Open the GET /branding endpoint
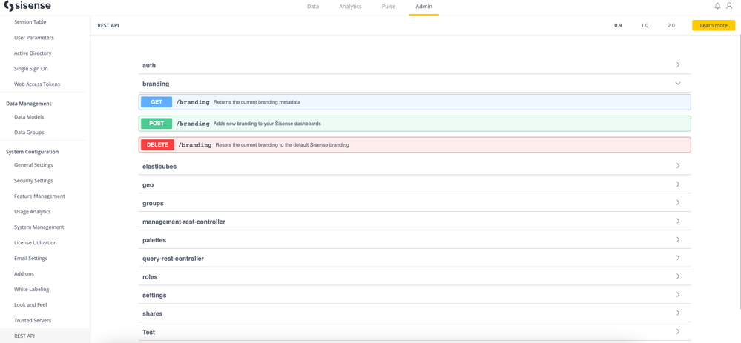This screenshot has height=343, width=741. pyautogui.click(x=414, y=102)
